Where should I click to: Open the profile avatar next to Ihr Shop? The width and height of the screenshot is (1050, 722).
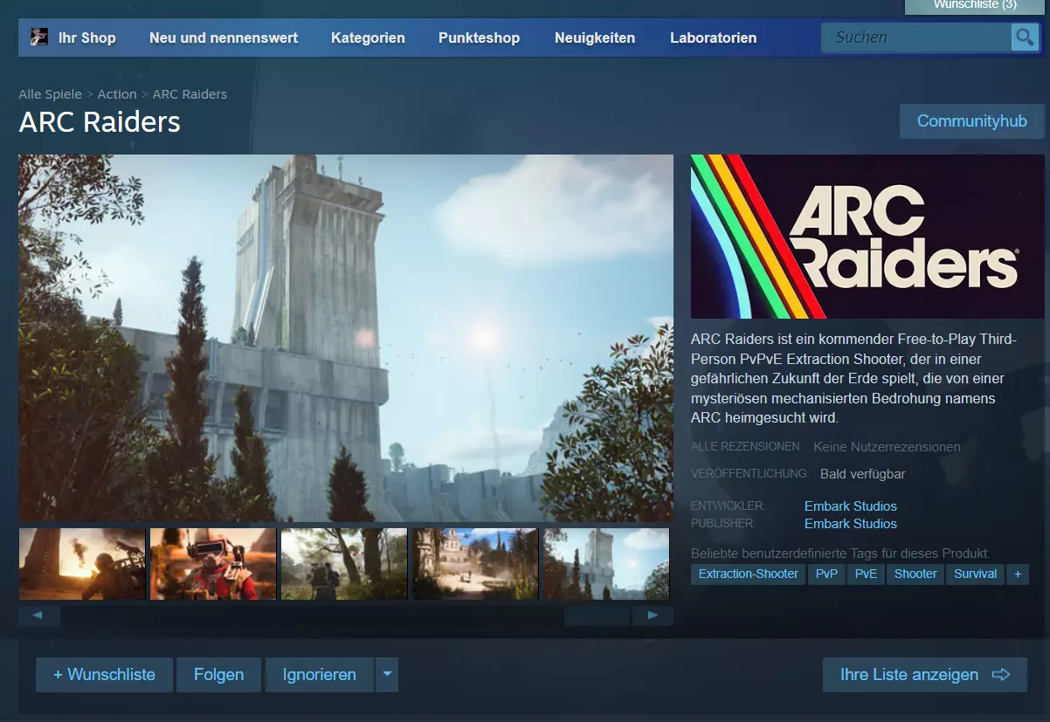[x=38, y=37]
